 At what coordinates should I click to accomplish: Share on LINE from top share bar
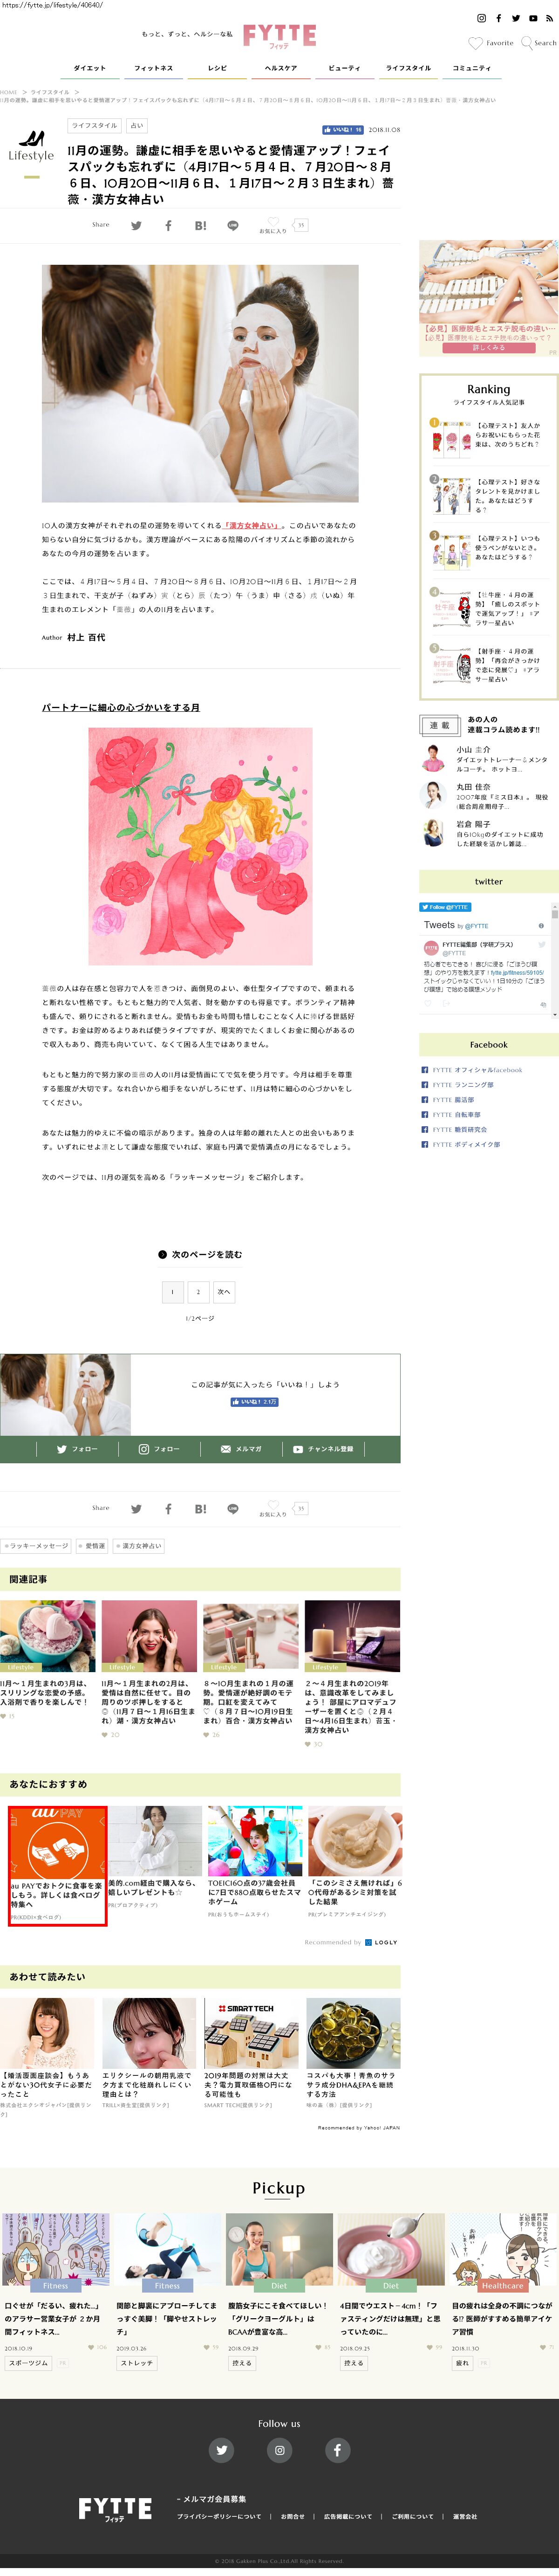click(232, 225)
